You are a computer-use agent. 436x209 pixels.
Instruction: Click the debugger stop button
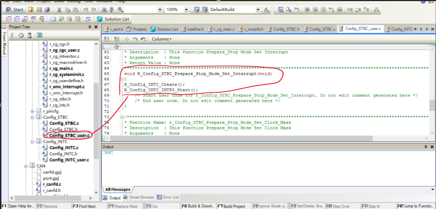pyautogui.click(x=307, y=10)
